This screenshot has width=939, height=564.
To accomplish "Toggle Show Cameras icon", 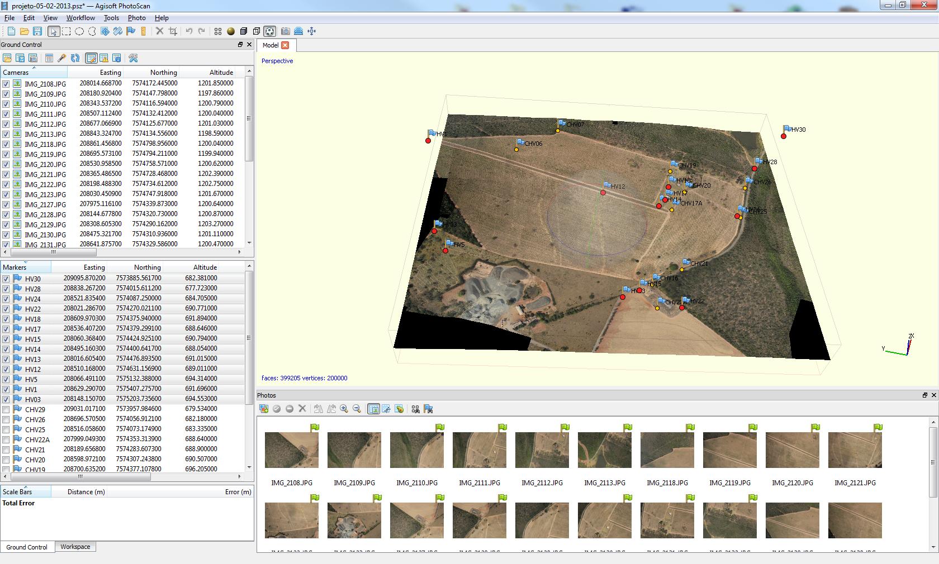I will click(286, 31).
